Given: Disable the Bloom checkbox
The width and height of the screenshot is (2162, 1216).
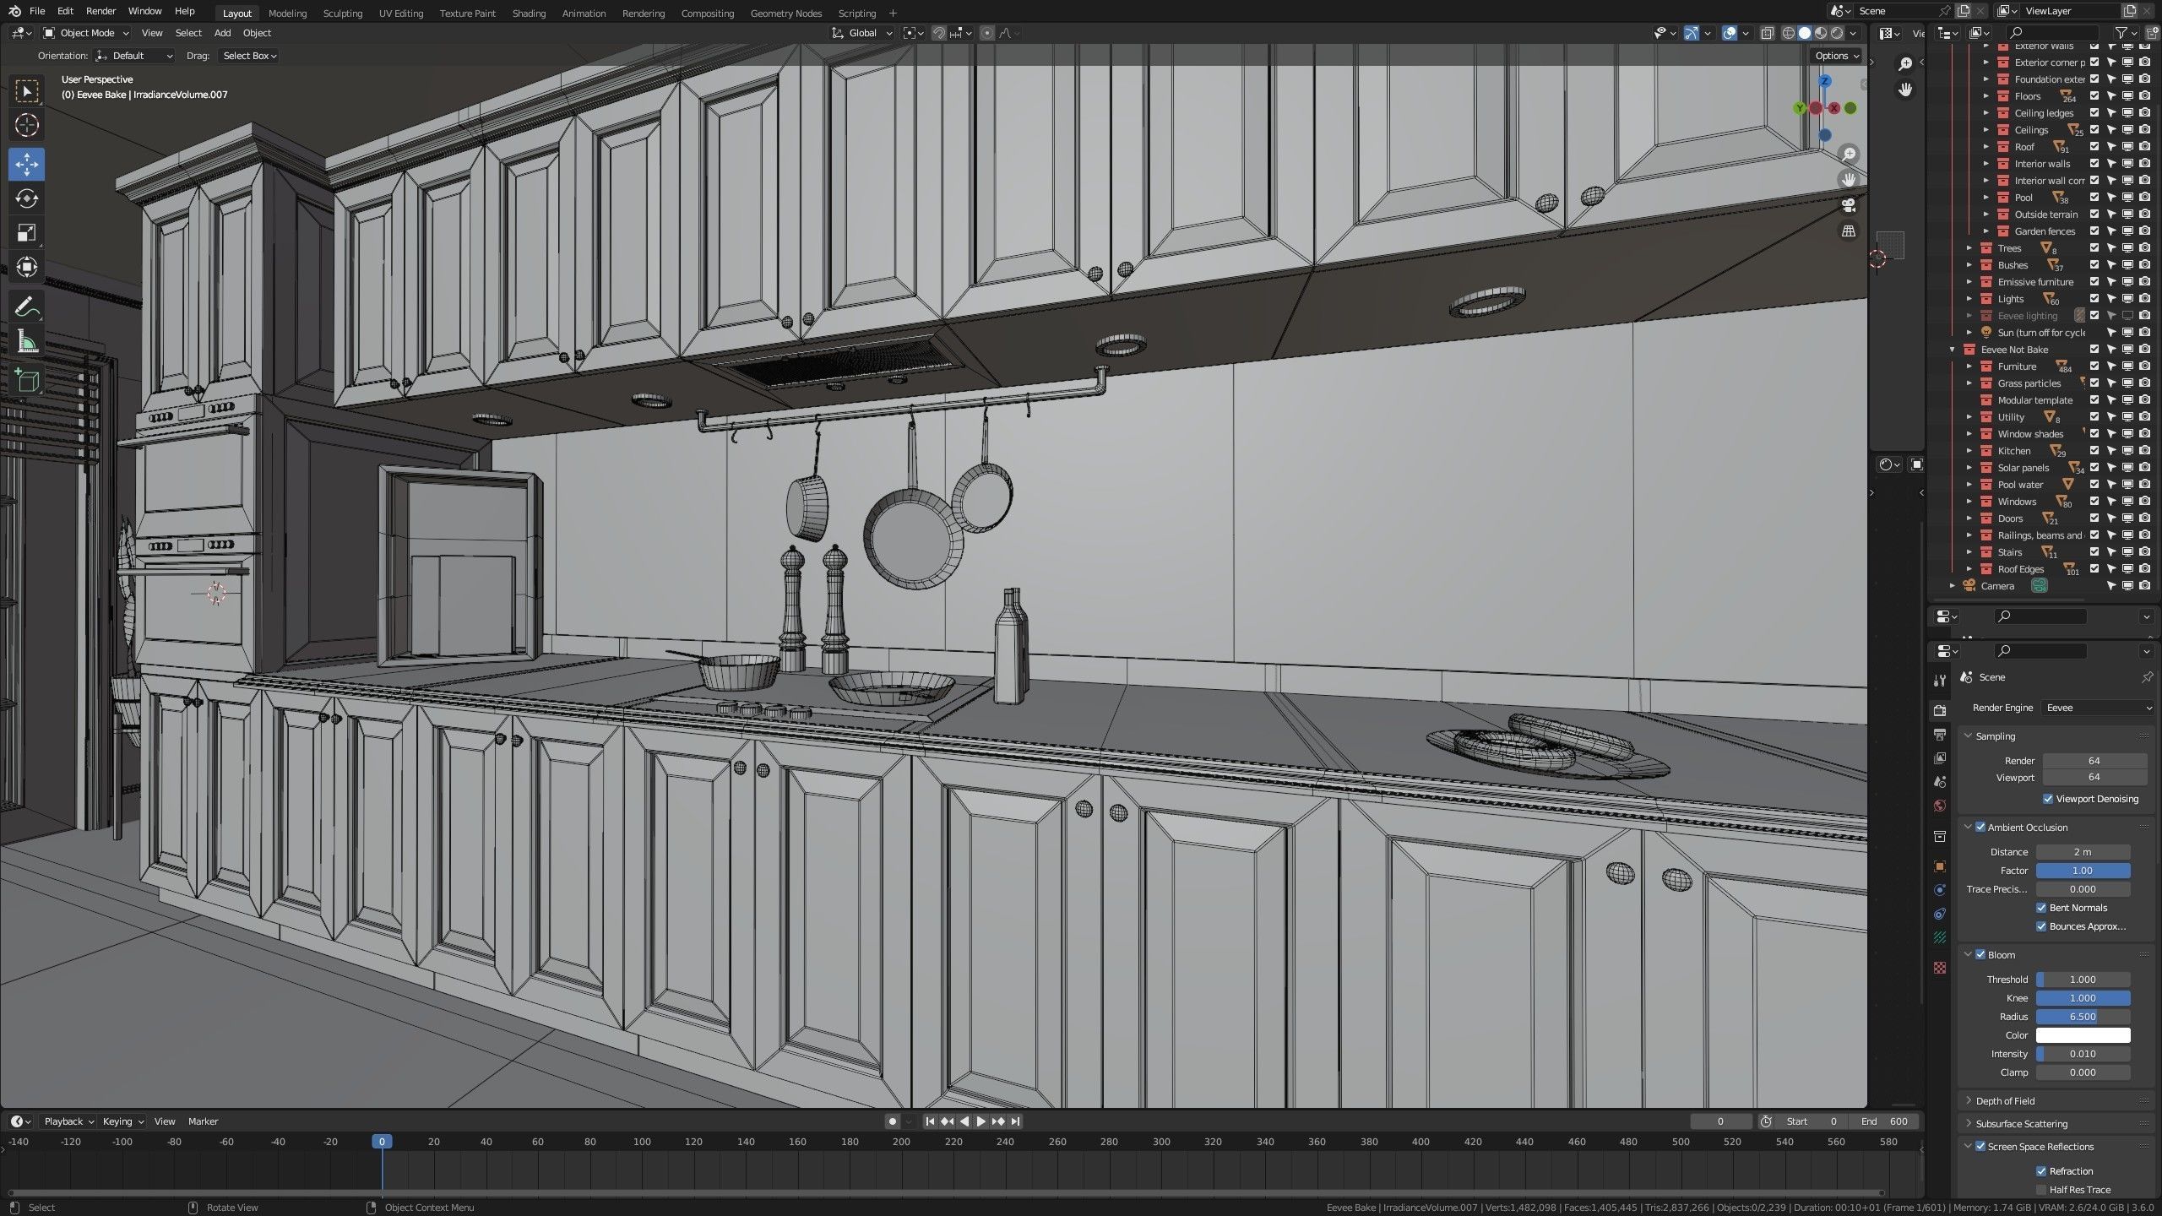Looking at the screenshot, I should click(x=1980, y=955).
